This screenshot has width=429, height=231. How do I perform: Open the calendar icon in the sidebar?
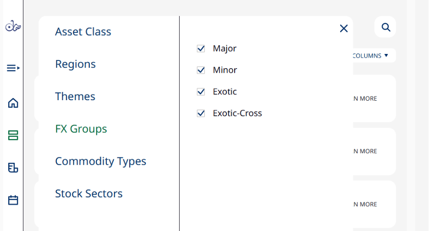(x=13, y=200)
